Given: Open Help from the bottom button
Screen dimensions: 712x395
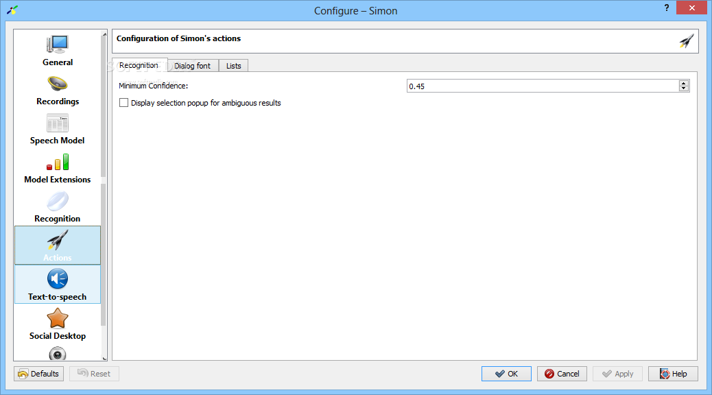Looking at the screenshot, I should click(x=673, y=374).
